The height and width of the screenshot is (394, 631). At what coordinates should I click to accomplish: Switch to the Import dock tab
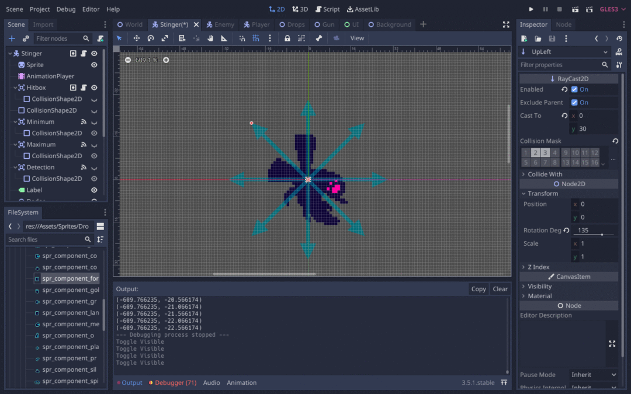pos(43,25)
